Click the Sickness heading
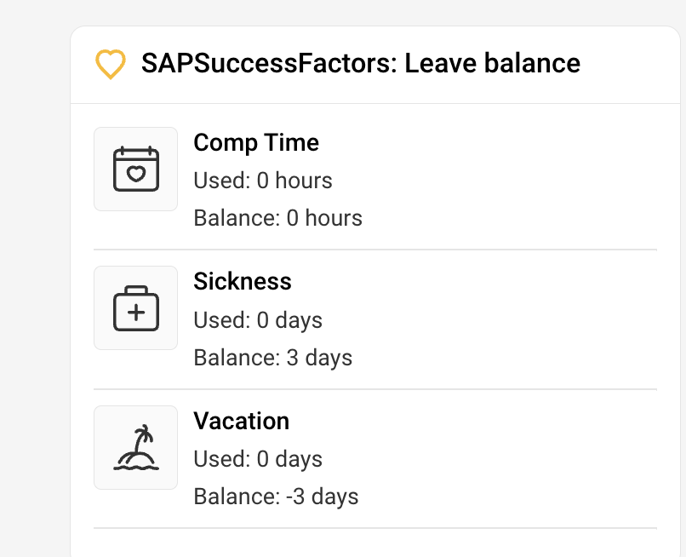This screenshot has width=686, height=557. click(243, 281)
